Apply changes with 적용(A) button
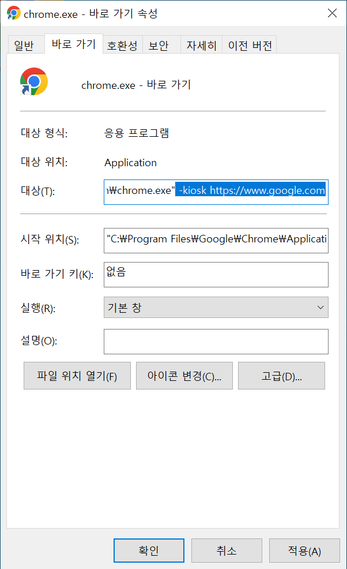 tap(304, 551)
